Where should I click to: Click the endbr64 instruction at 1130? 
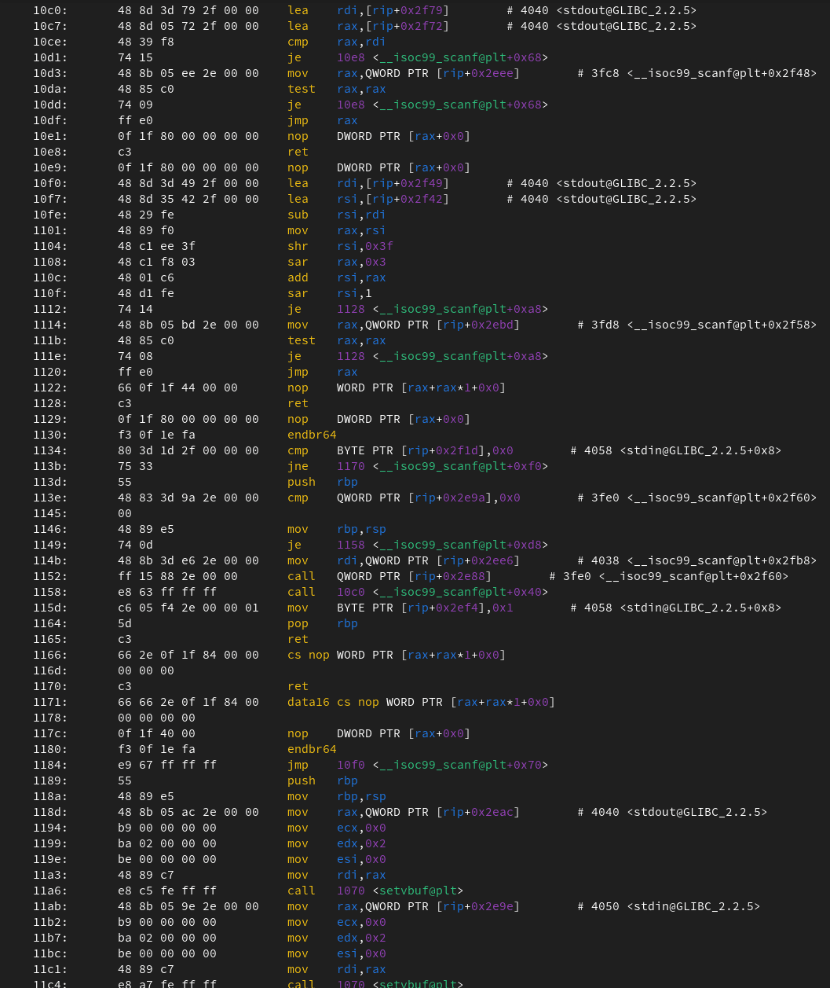click(x=312, y=435)
